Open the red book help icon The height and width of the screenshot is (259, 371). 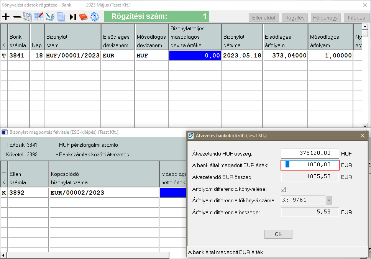[x=83, y=17]
